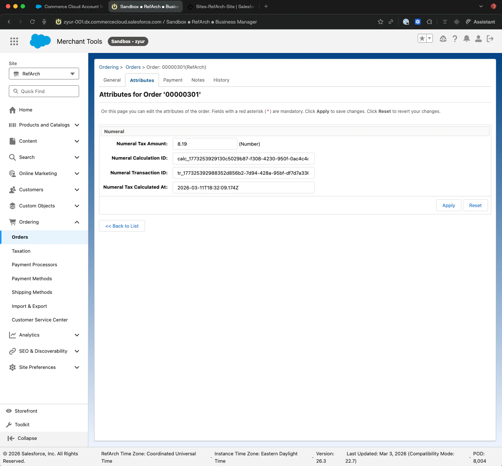Expand Products and Catalogs menu

(x=77, y=125)
